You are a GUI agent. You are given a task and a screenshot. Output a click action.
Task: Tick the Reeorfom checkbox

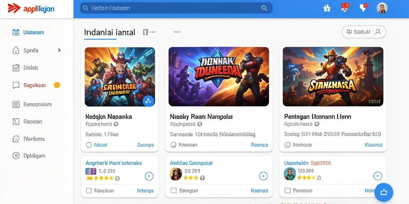pos(89,191)
